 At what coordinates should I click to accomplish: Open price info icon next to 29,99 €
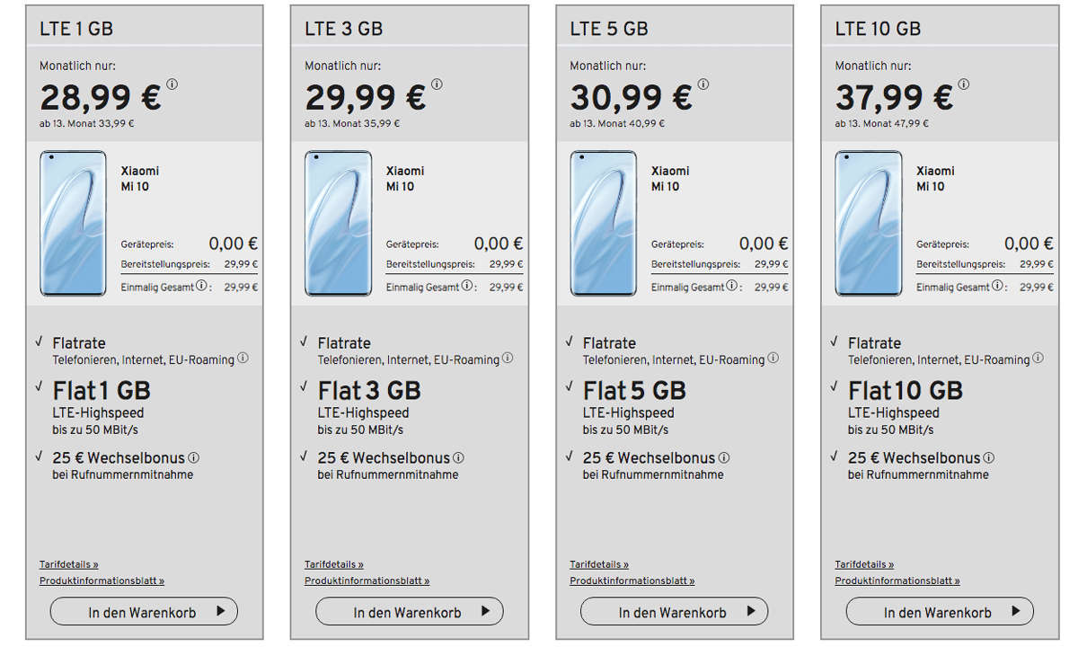pyautogui.click(x=437, y=84)
